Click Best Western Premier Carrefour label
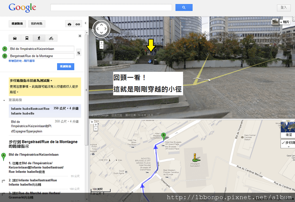Viewport: 295px width, 202px height. point(171,172)
